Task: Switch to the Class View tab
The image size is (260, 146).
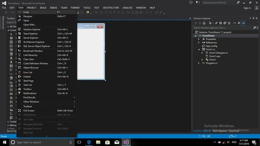Action: pos(234,131)
